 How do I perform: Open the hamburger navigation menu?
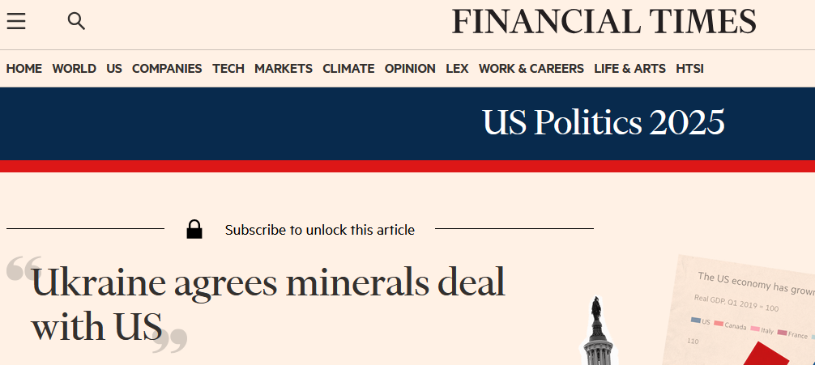coord(16,22)
